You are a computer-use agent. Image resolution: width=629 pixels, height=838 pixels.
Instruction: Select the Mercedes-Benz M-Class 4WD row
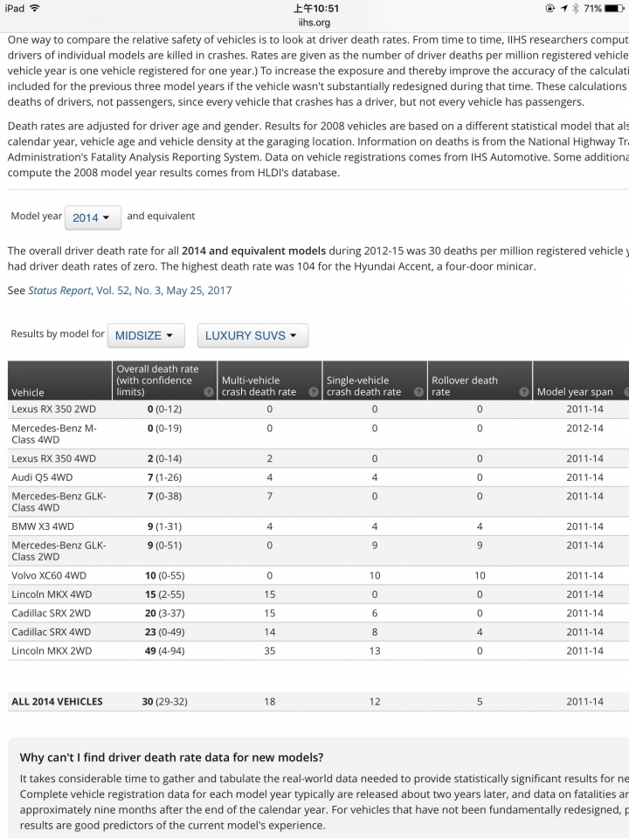(x=318, y=434)
